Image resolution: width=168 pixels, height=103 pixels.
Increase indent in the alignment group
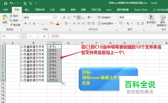(x=93, y=23)
